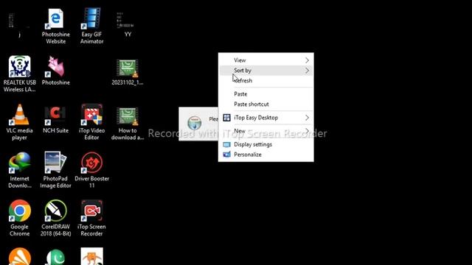Expand the New submenu arrow
The width and height of the screenshot is (472, 265).
coord(307,131)
